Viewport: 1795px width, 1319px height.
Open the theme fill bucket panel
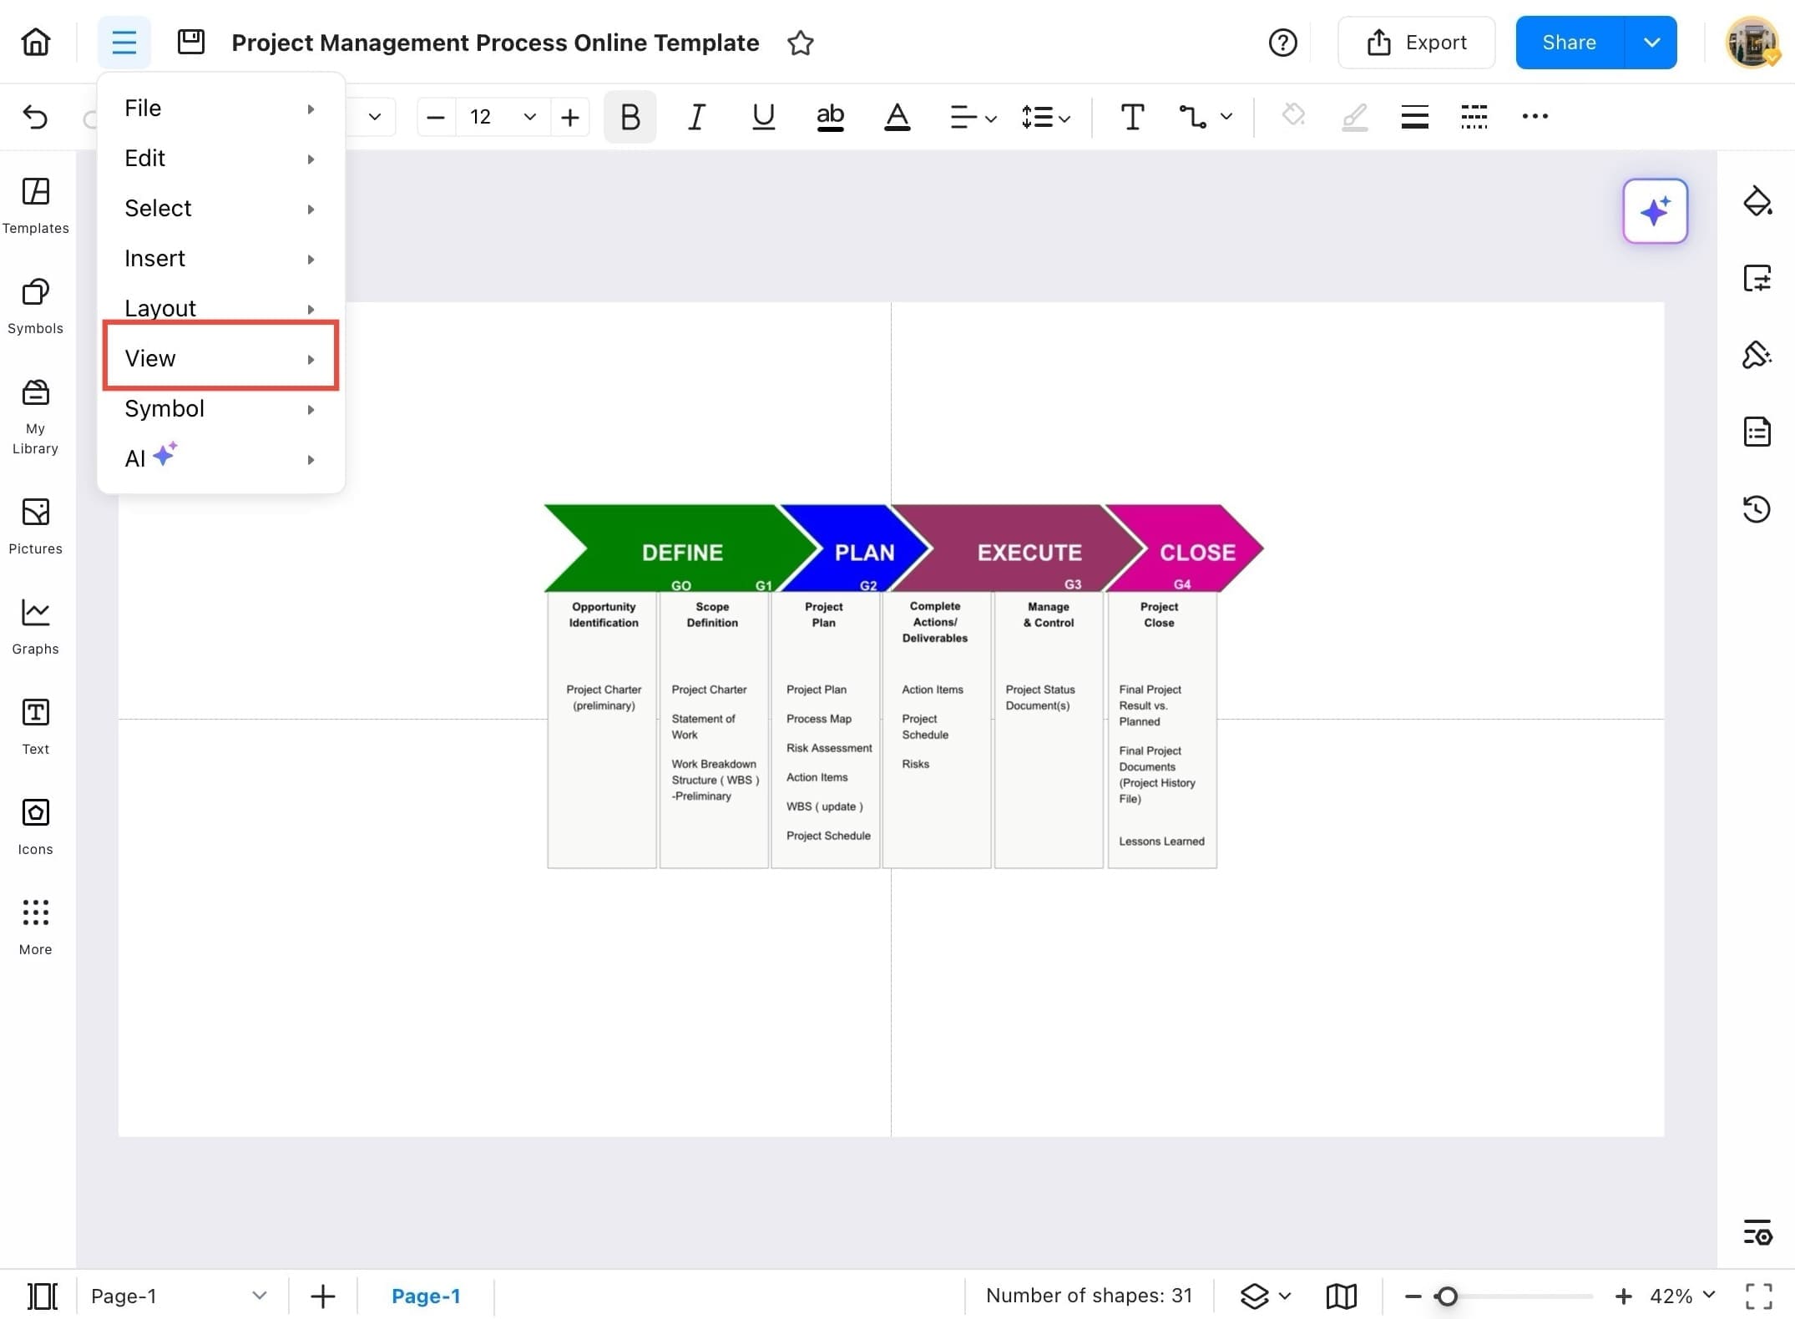1757,201
